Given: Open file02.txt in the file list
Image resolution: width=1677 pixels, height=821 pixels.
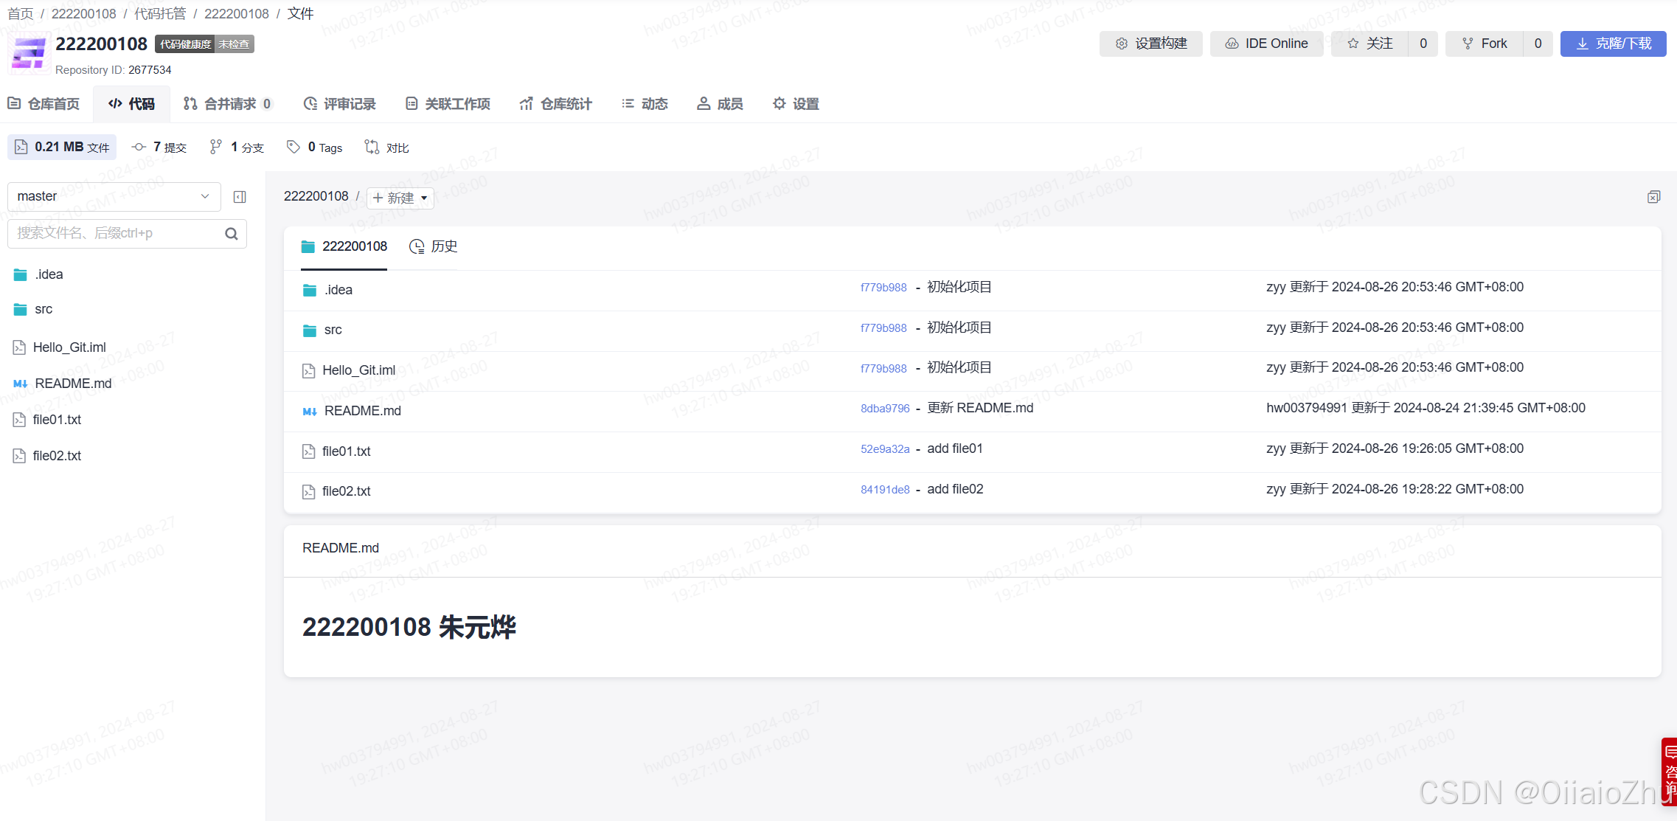Looking at the screenshot, I should click(x=346, y=491).
